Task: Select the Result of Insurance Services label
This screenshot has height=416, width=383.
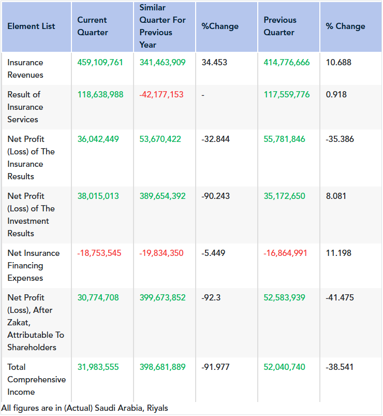Action: (25, 107)
